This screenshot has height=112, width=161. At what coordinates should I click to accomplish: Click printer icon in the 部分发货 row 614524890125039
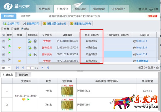coord(35,48)
